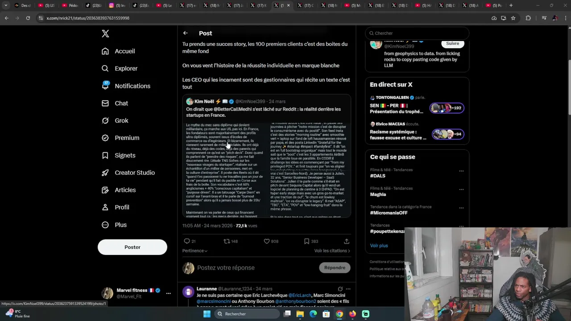Follow Kim Noël with Suivre button
571x321 pixels.
(x=452, y=43)
